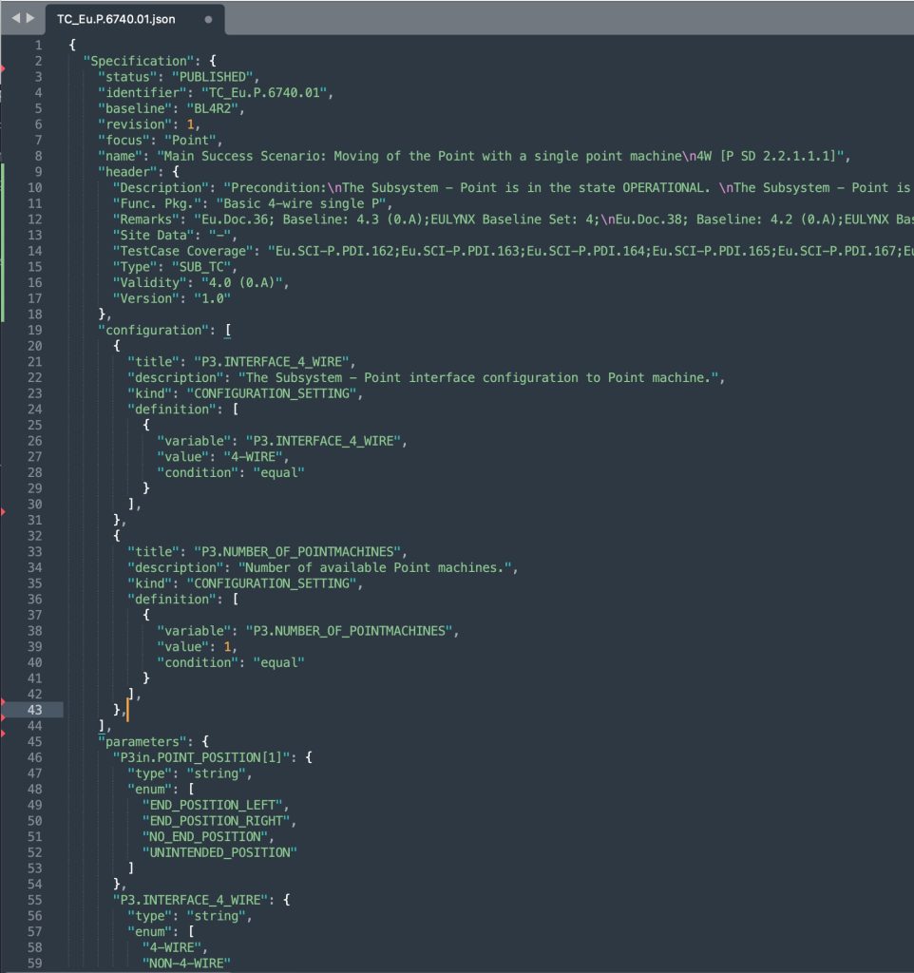Click the "variable" key on line 26

(198, 441)
